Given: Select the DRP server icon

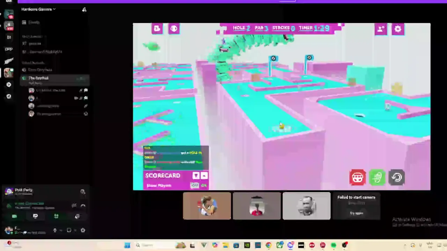Looking at the screenshot, I should (x=9, y=49).
